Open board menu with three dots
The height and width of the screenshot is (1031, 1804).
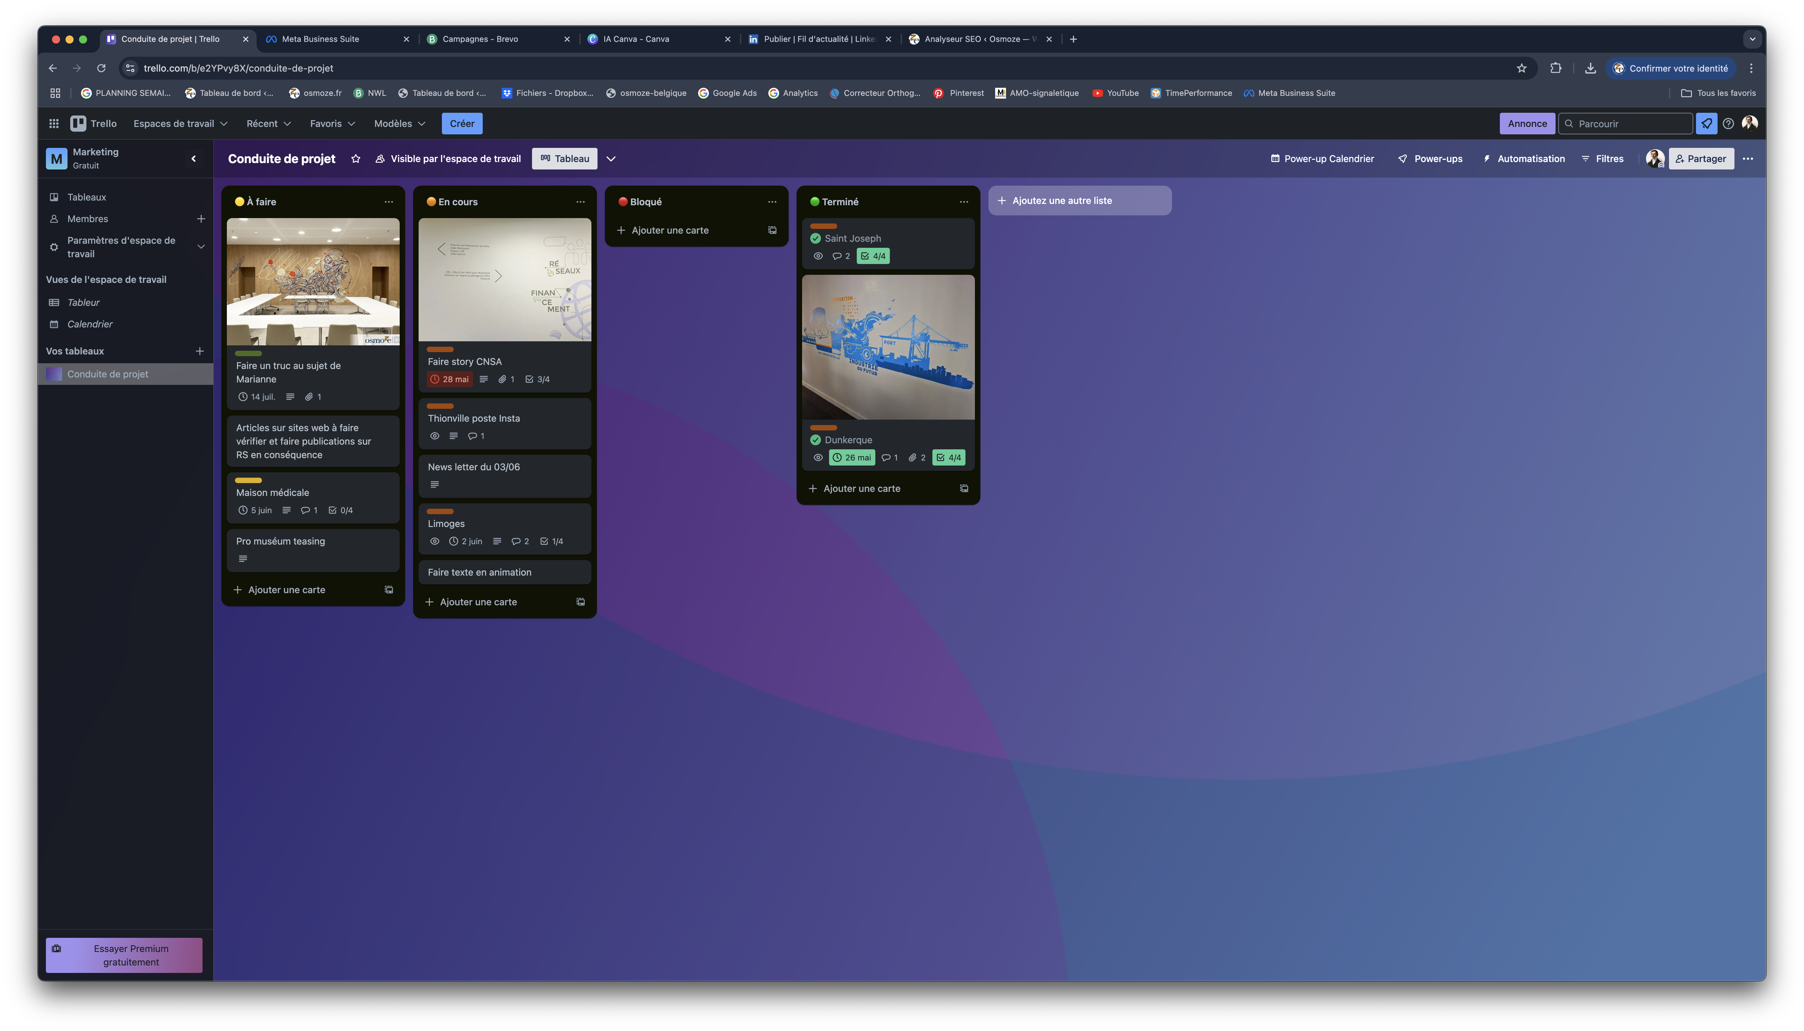[1747, 159]
